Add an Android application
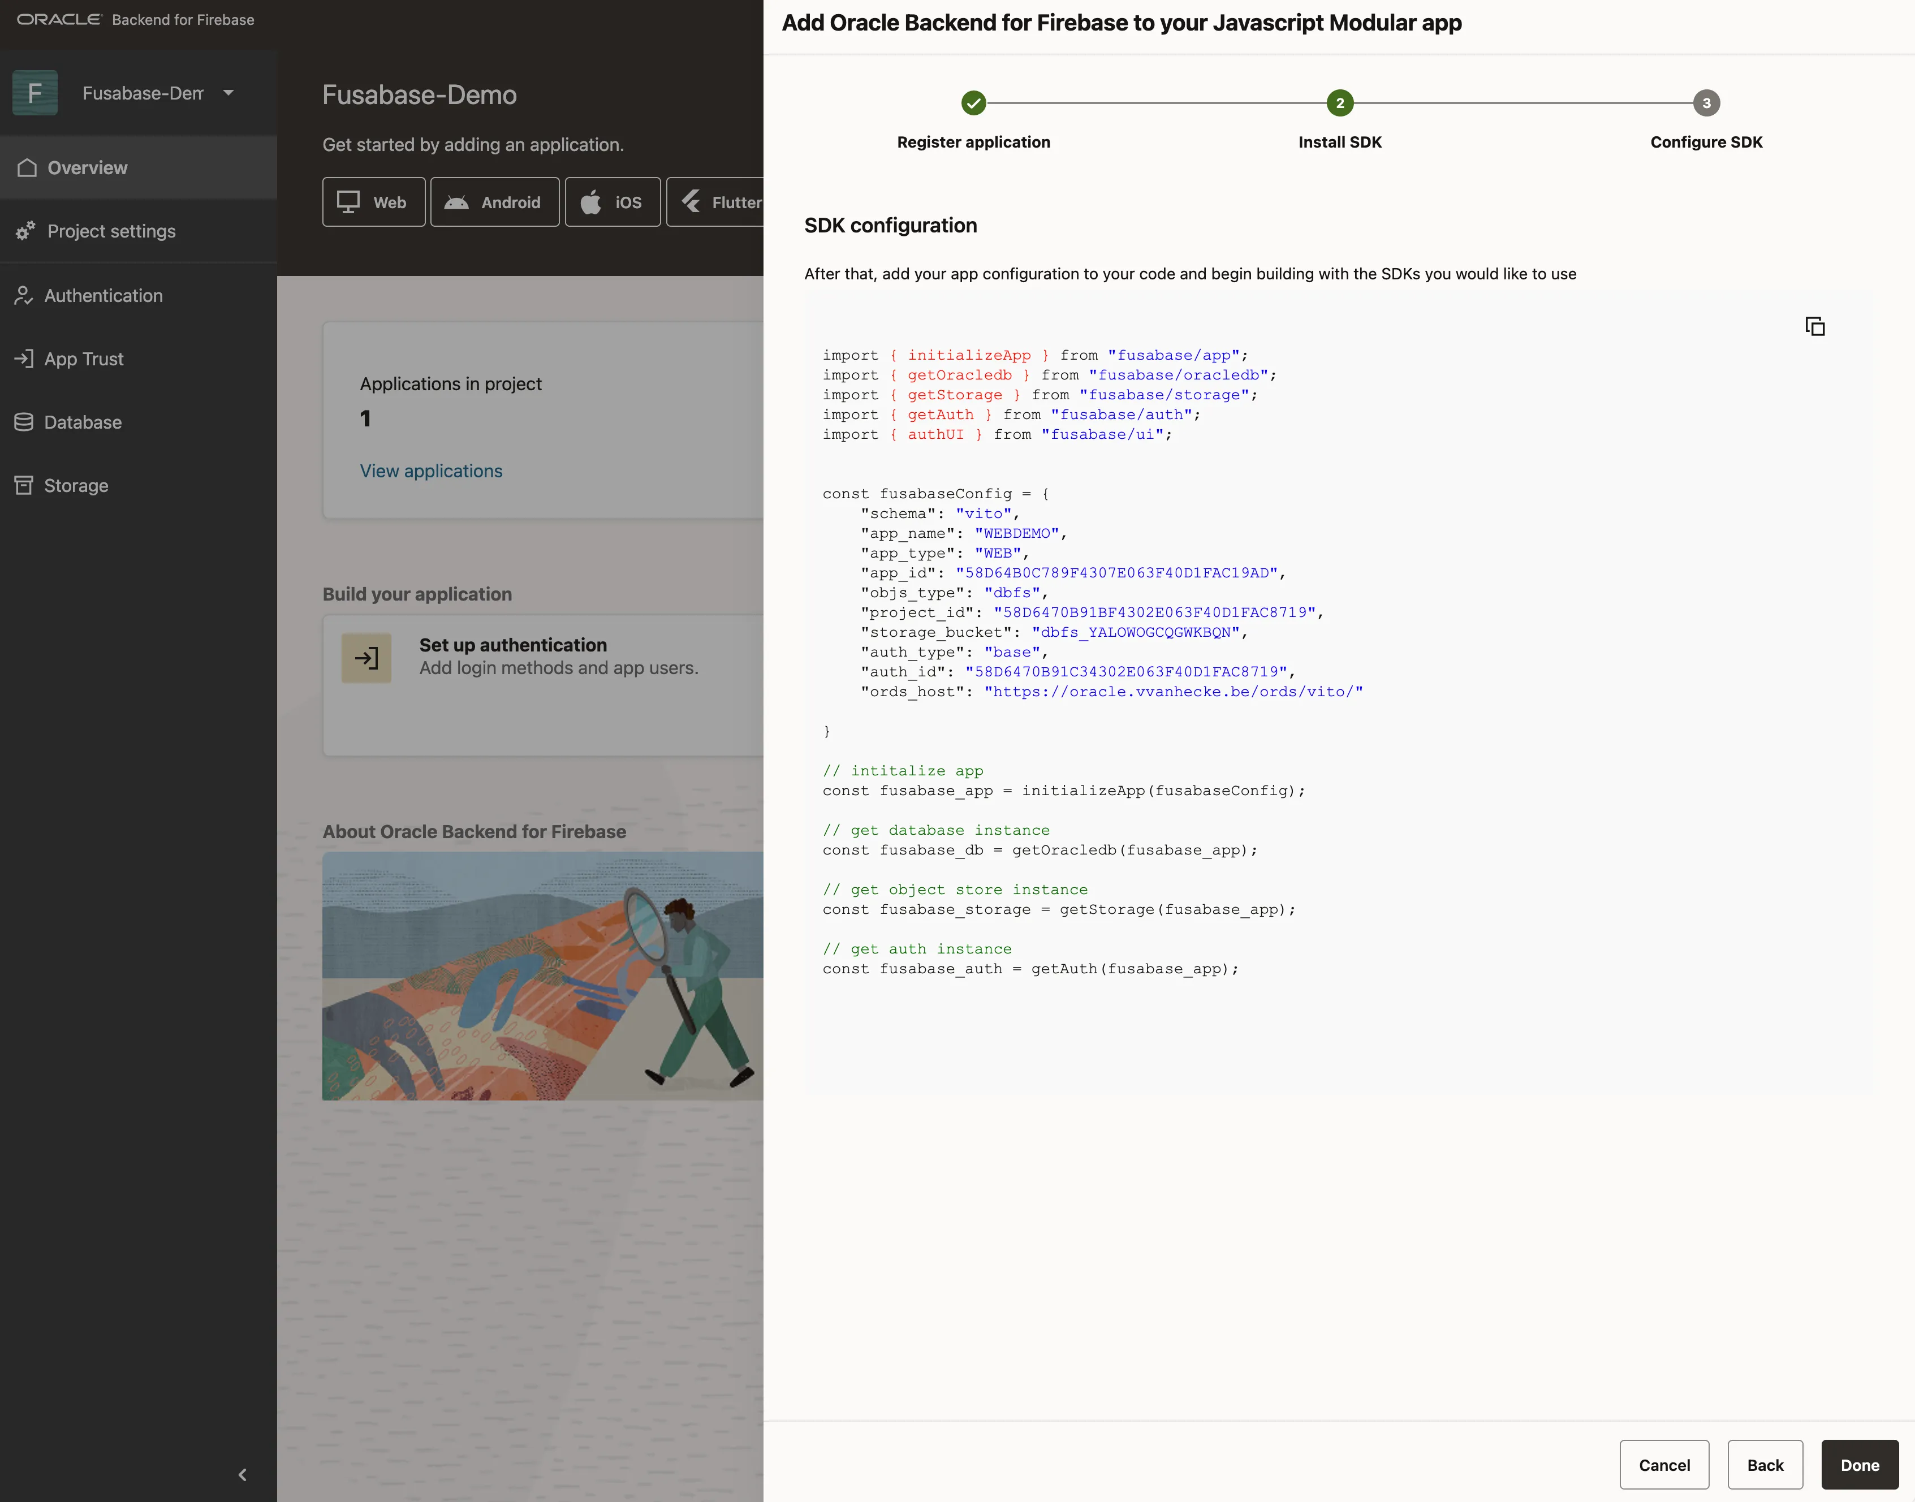This screenshot has width=1915, height=1502. (x=495, y=202)
